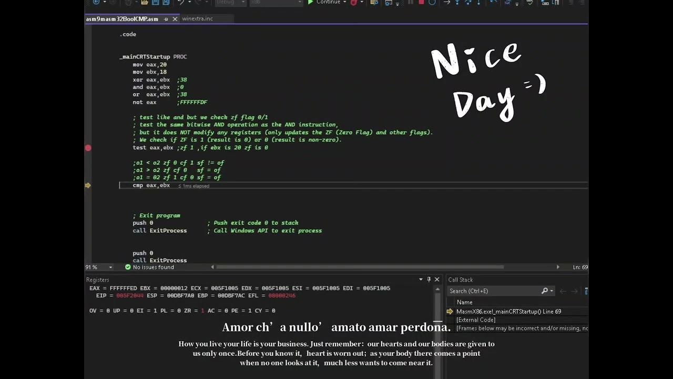Click the editor horizontal scrollbar thumb
The image size is (673, 379).
coord(360,267)
